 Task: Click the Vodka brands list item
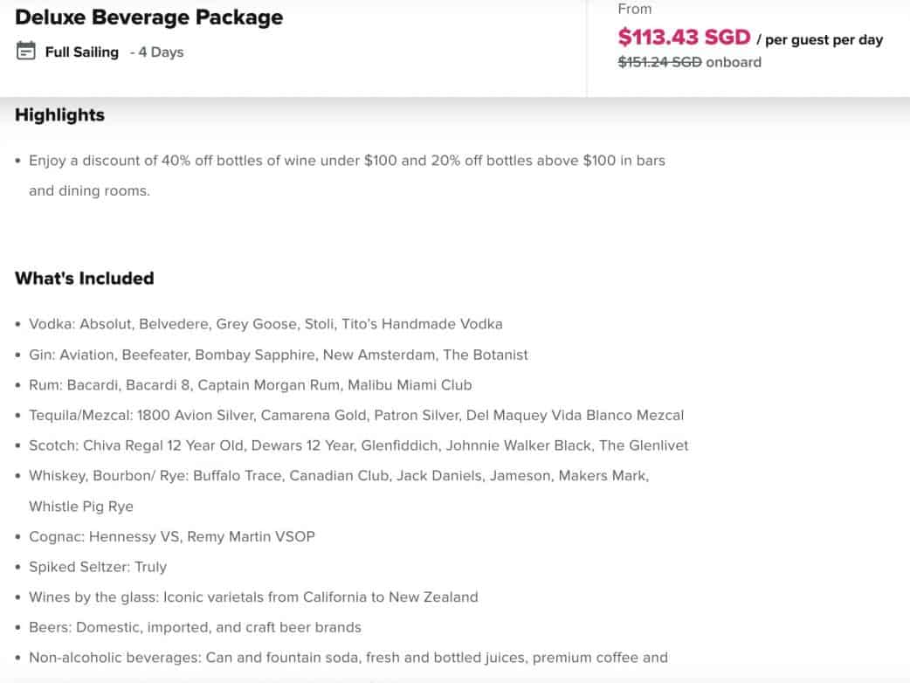pyautogui.click(x=265, y=324)
